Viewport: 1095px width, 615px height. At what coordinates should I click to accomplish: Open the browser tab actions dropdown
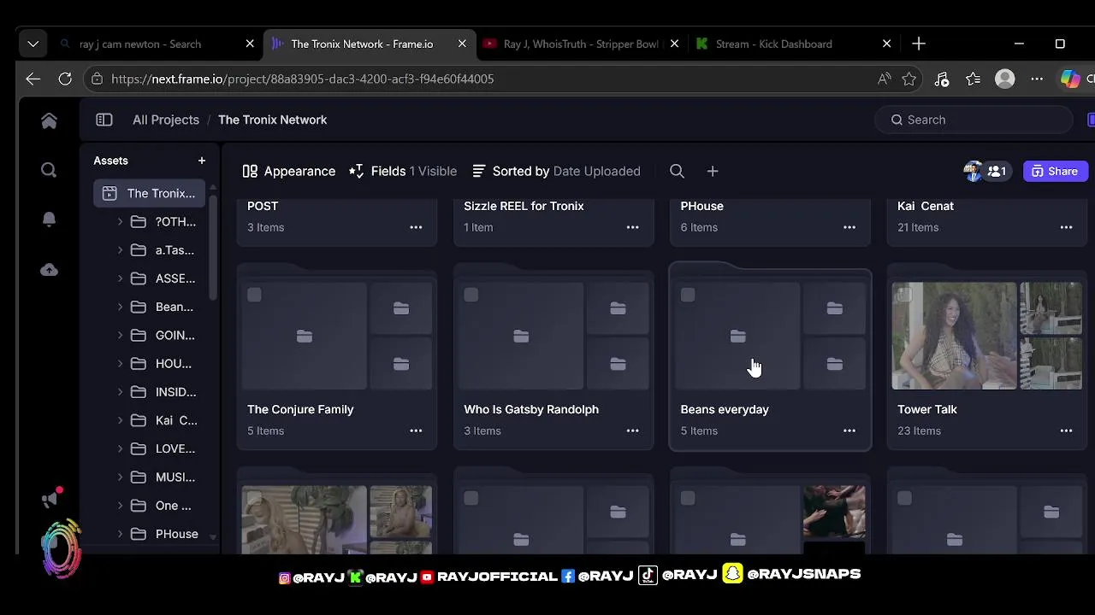(33, 44)
